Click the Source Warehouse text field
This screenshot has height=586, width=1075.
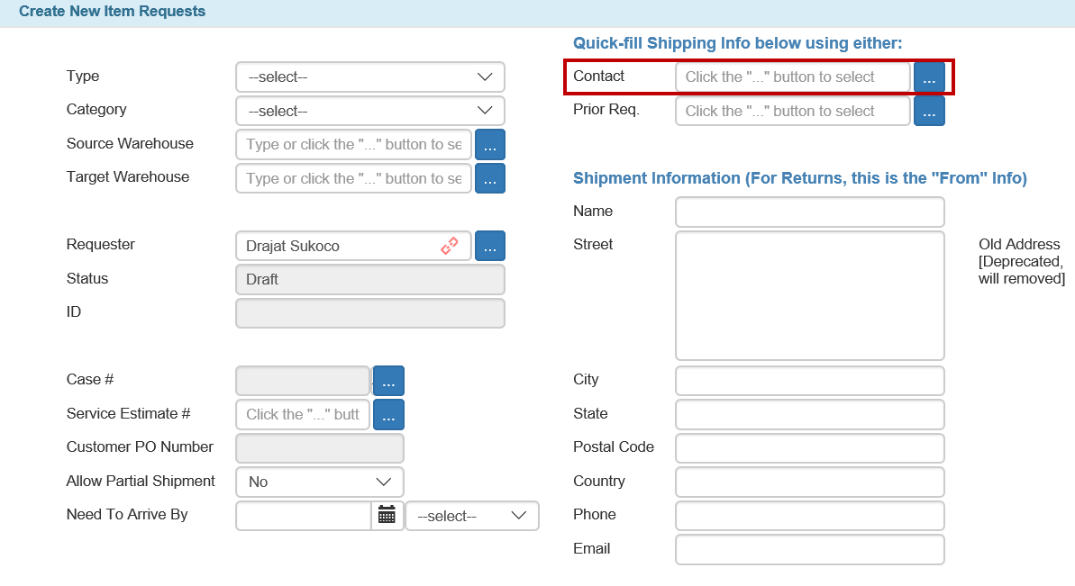[x=353, y=144]
